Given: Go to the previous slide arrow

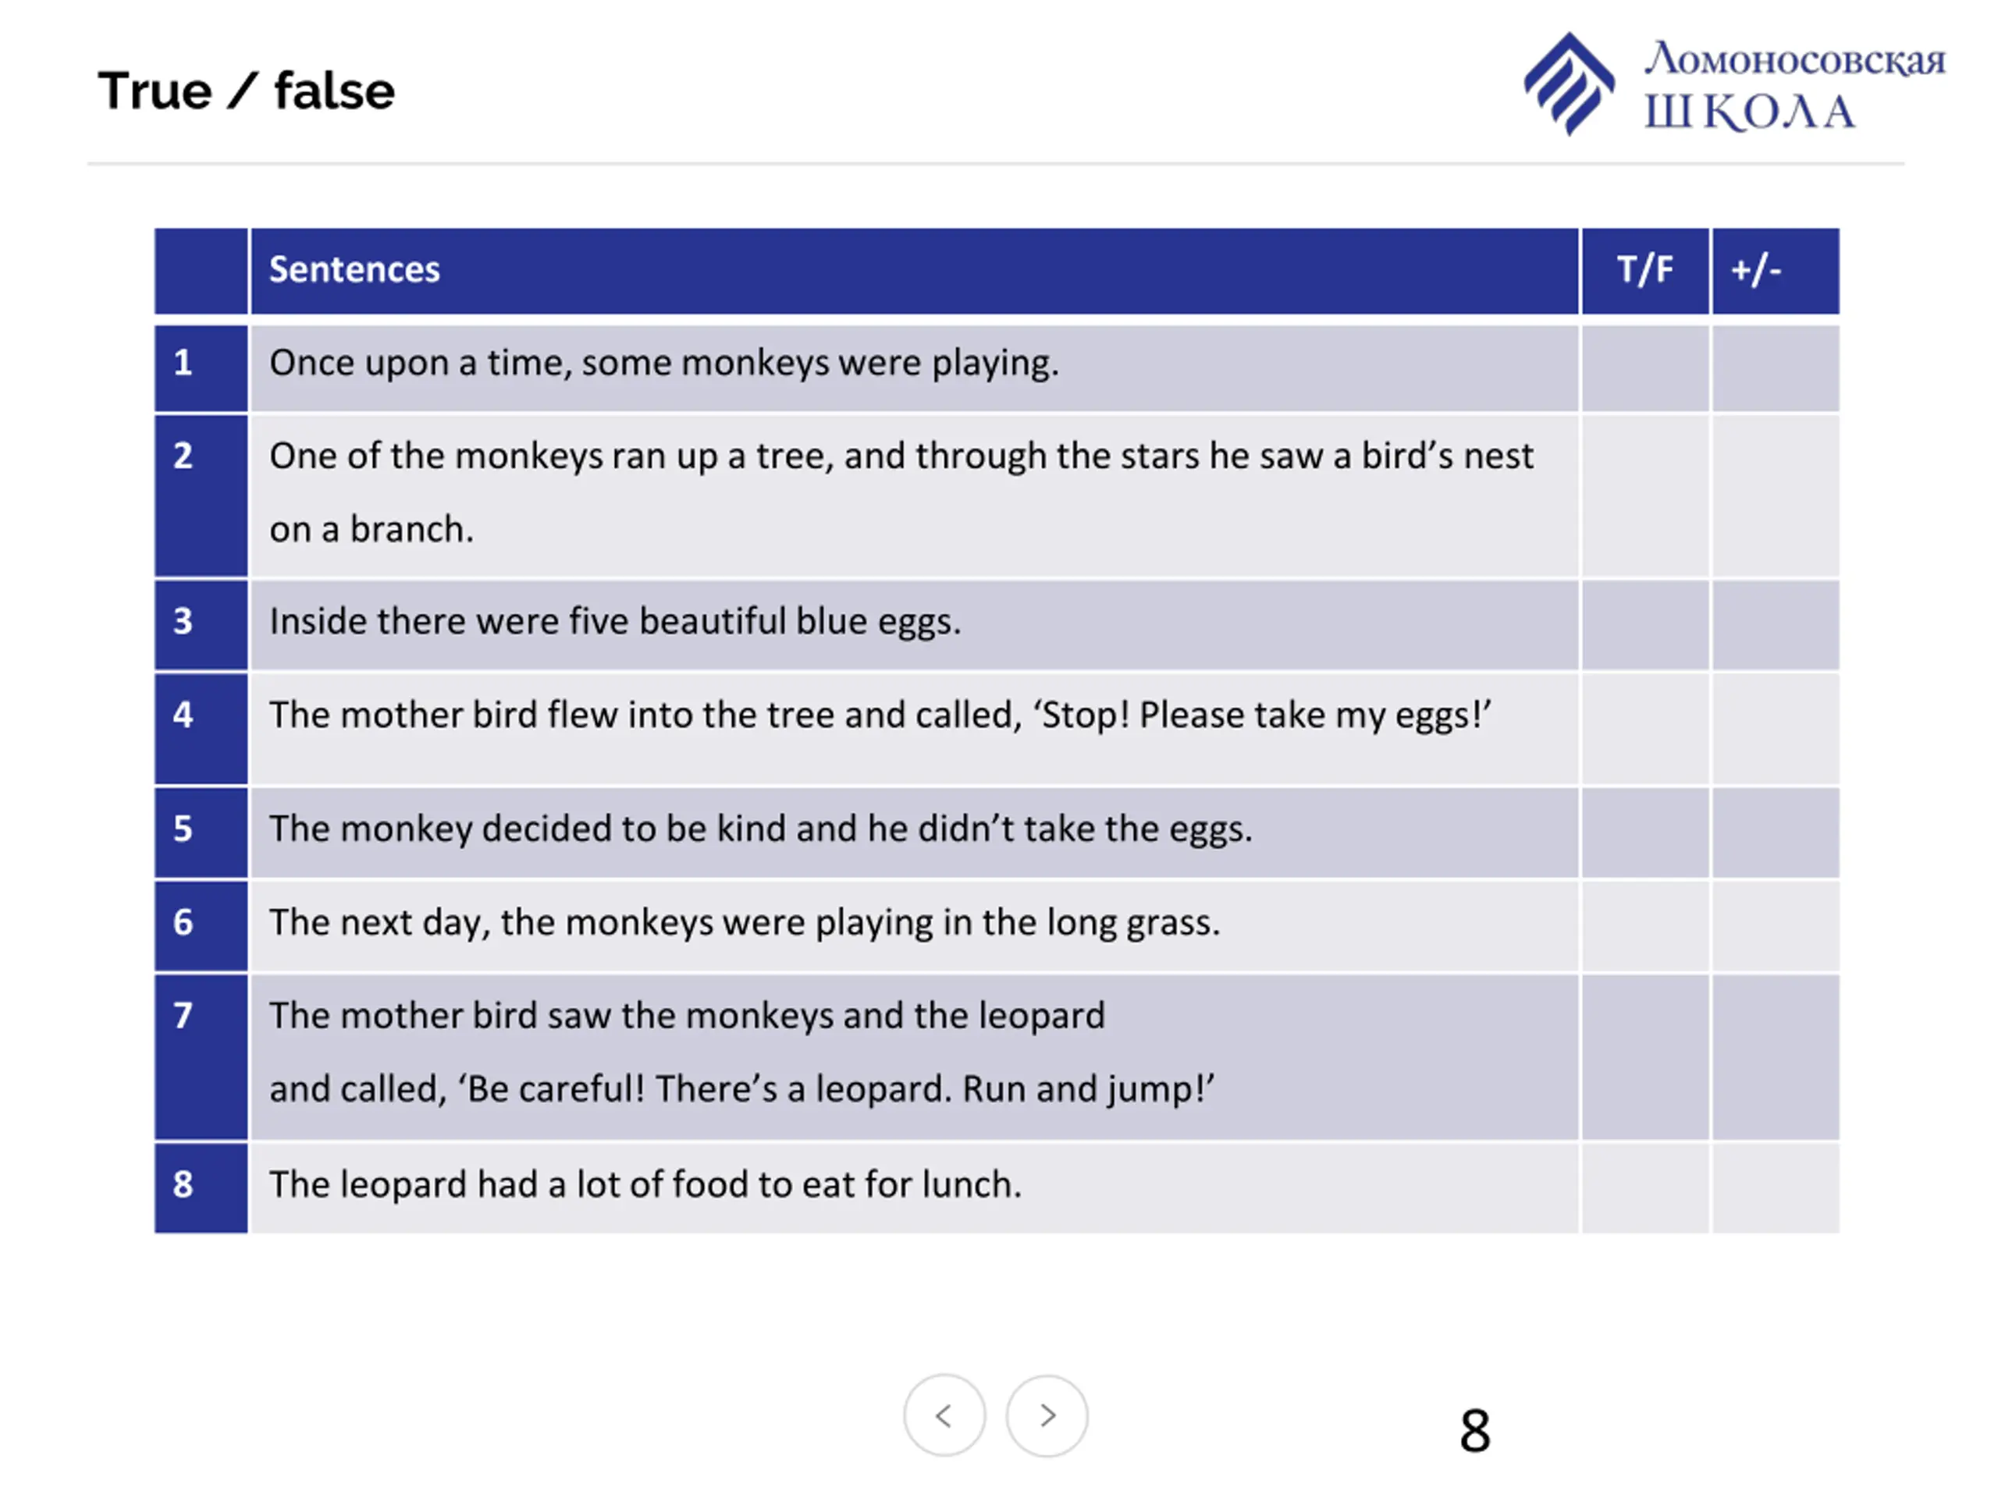Looking at the screenshot, I should [944, 1415].
